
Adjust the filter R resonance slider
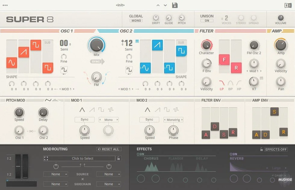click(x=236, y=68)
